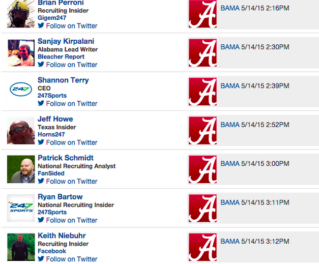Open Jeff Howe's name link
The height and width of the screenshot is (264, 319).
(x=55, y=119)
